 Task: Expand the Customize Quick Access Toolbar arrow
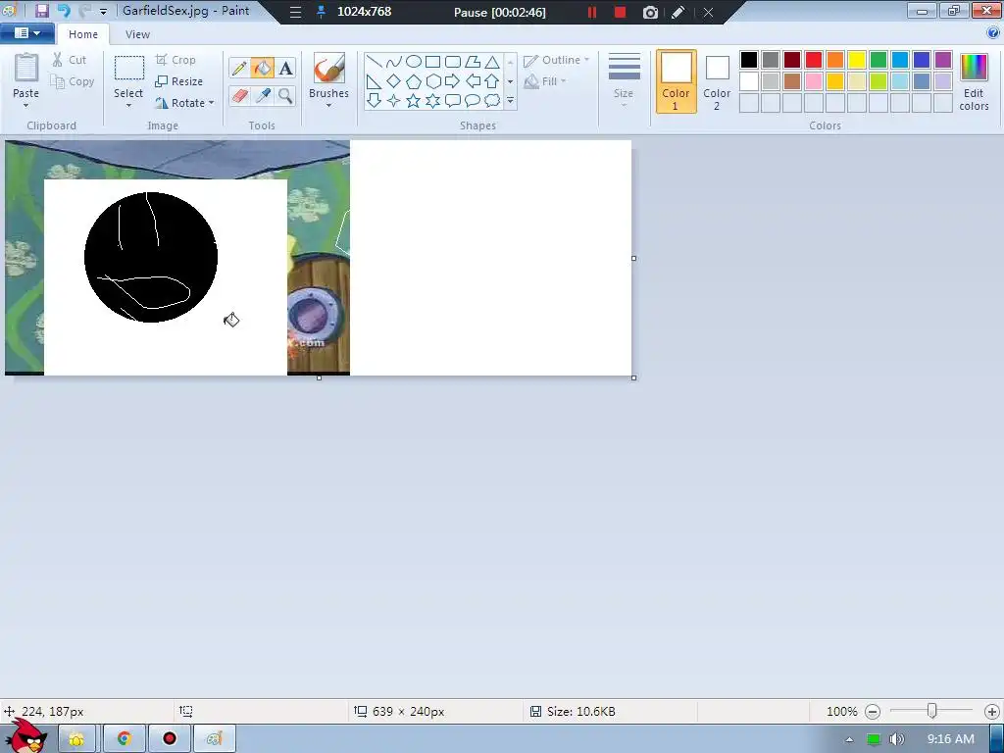(x=103, y=12)
